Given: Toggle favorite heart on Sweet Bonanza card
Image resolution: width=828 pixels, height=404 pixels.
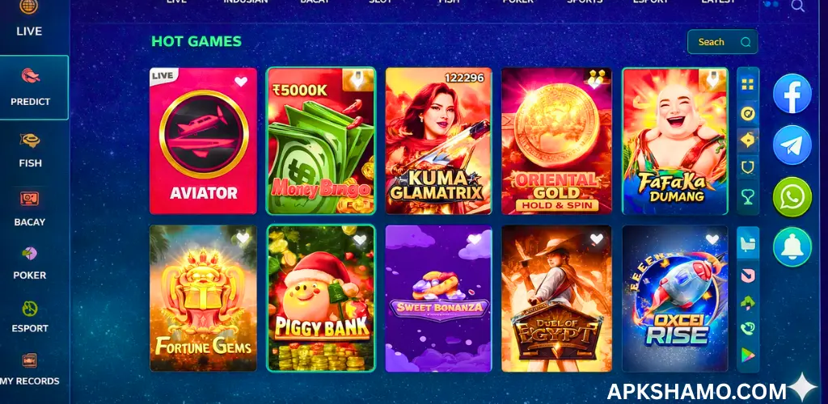Looking at the screenshot, I should (474, 239).
